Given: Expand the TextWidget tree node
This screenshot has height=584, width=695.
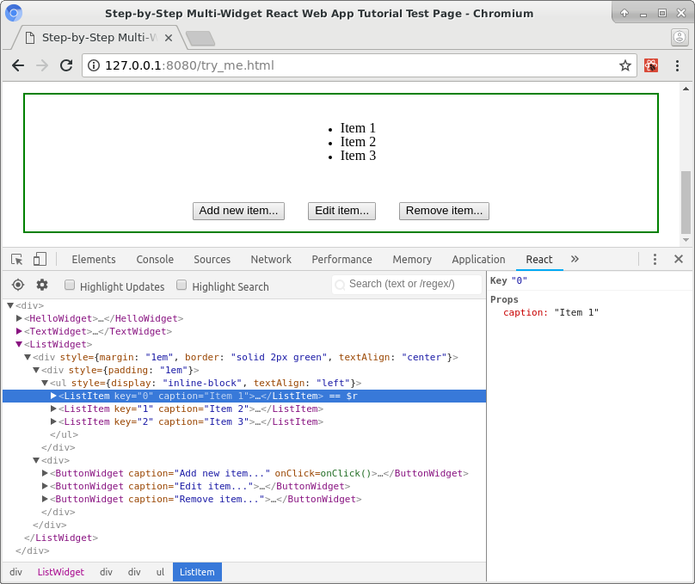Looking at the screenshot, I should pyautogui.click(x=19, y=331).
